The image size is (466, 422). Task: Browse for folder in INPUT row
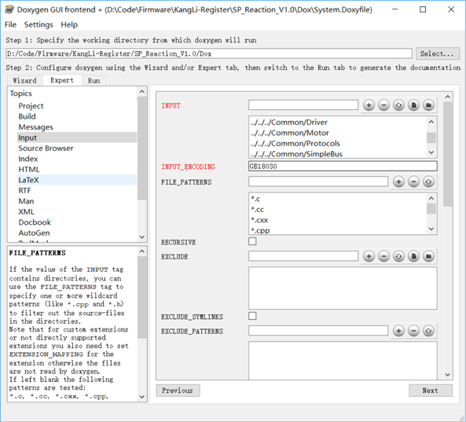point(428,105)
